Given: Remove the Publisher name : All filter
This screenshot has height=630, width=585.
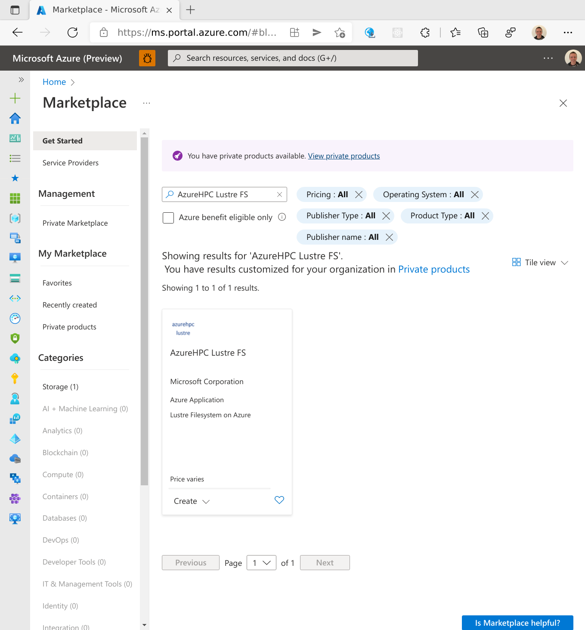Looking at the screenshot, I should [389, 237].
